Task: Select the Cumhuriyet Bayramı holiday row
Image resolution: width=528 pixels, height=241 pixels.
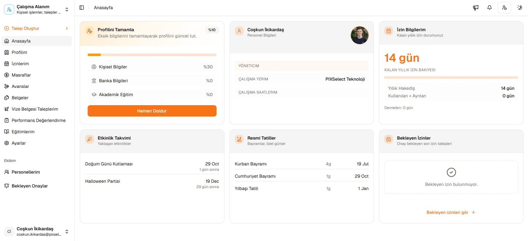Action: pyautogui.click(x=302, y=176)
